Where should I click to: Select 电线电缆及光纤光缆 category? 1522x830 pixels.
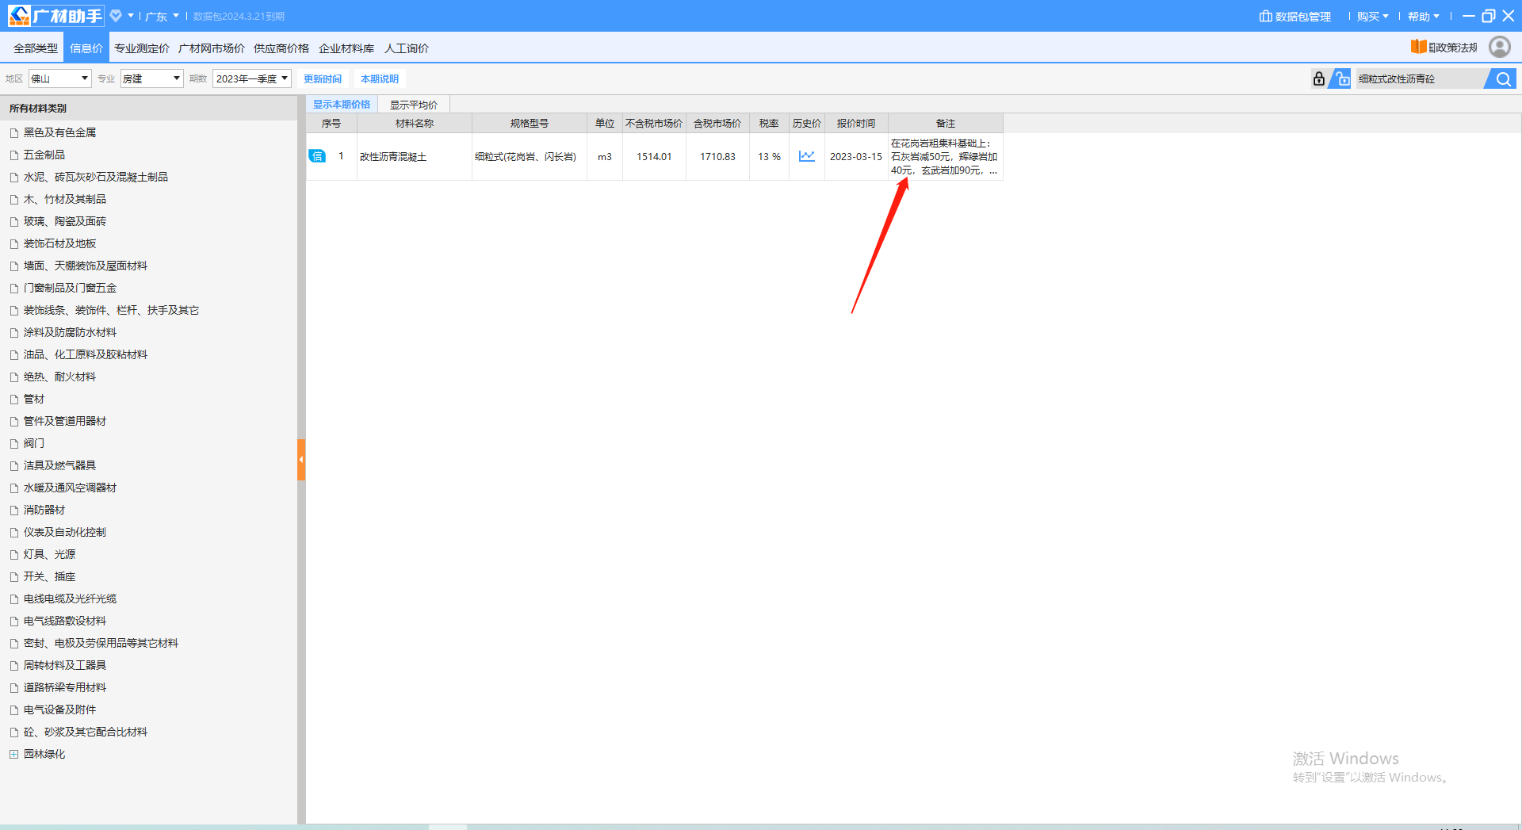point(70,599)
